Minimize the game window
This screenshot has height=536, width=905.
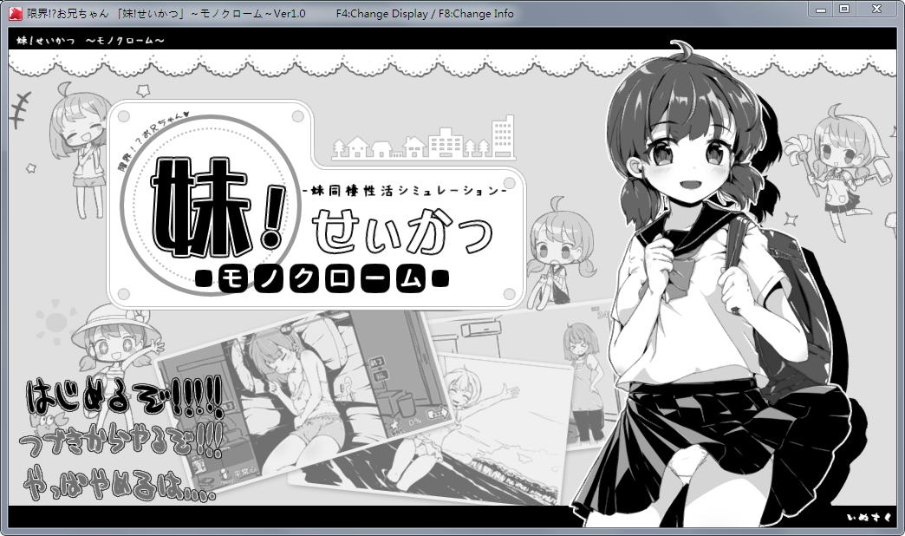click(x=821, y=10)
